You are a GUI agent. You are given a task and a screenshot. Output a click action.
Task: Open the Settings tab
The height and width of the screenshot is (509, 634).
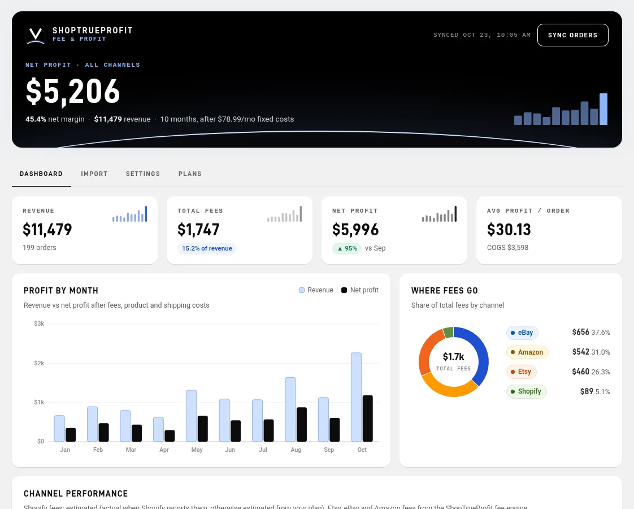[x=143, y=174]
